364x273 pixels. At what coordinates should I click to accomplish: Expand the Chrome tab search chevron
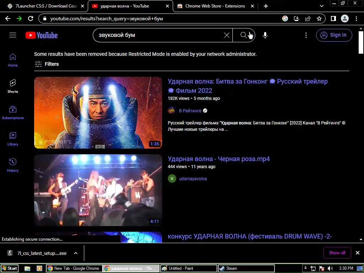click(321, 6)
